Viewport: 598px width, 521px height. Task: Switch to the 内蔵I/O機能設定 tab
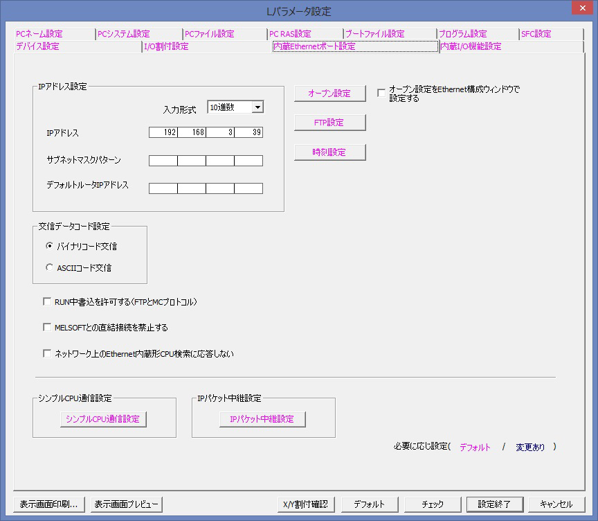point(471,46)
